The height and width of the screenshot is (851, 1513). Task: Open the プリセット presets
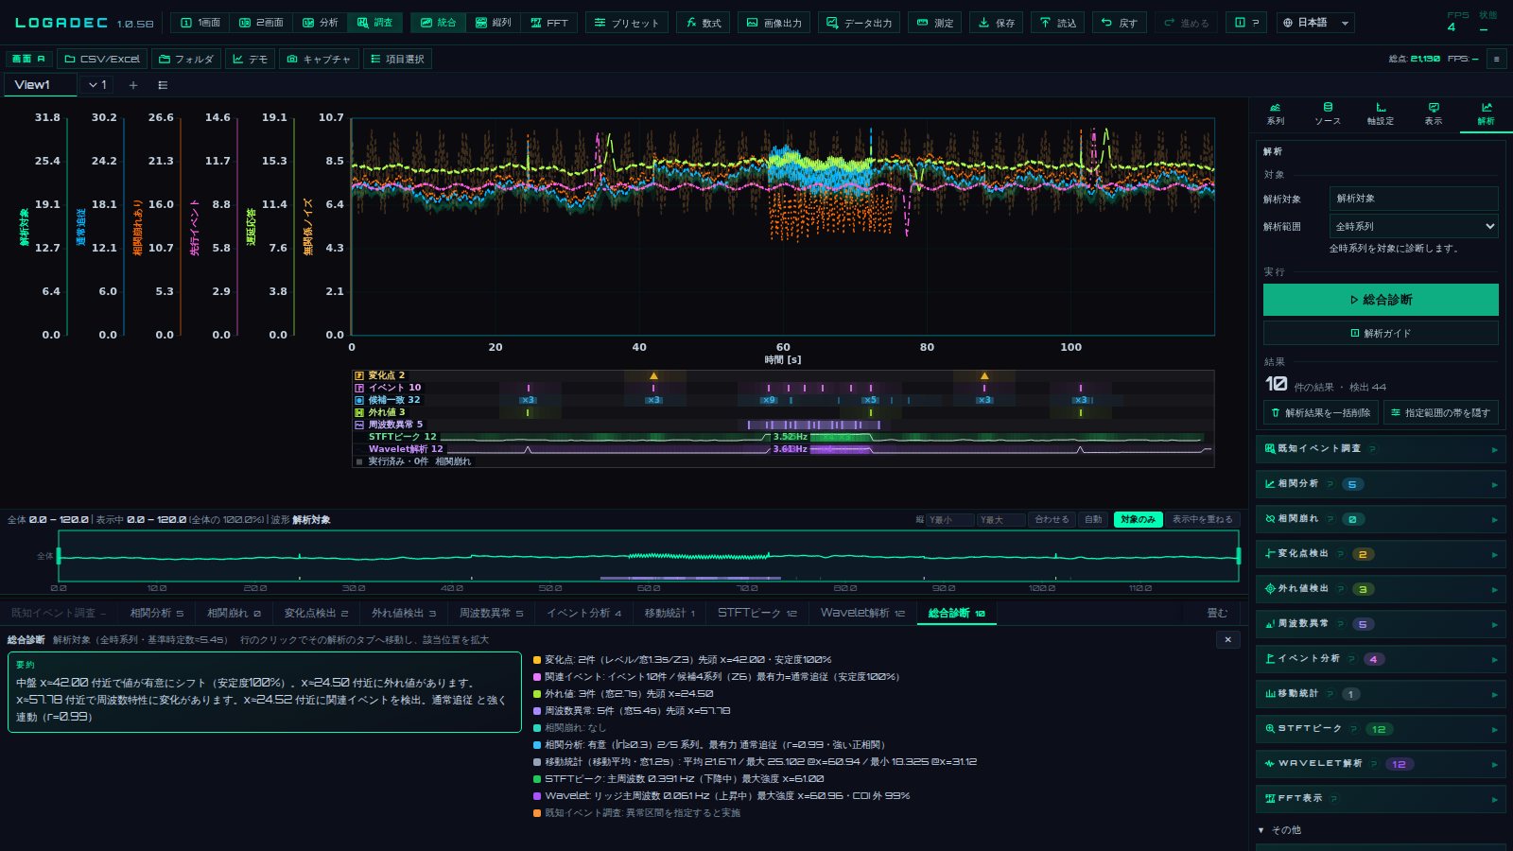(x=626, y=23)
